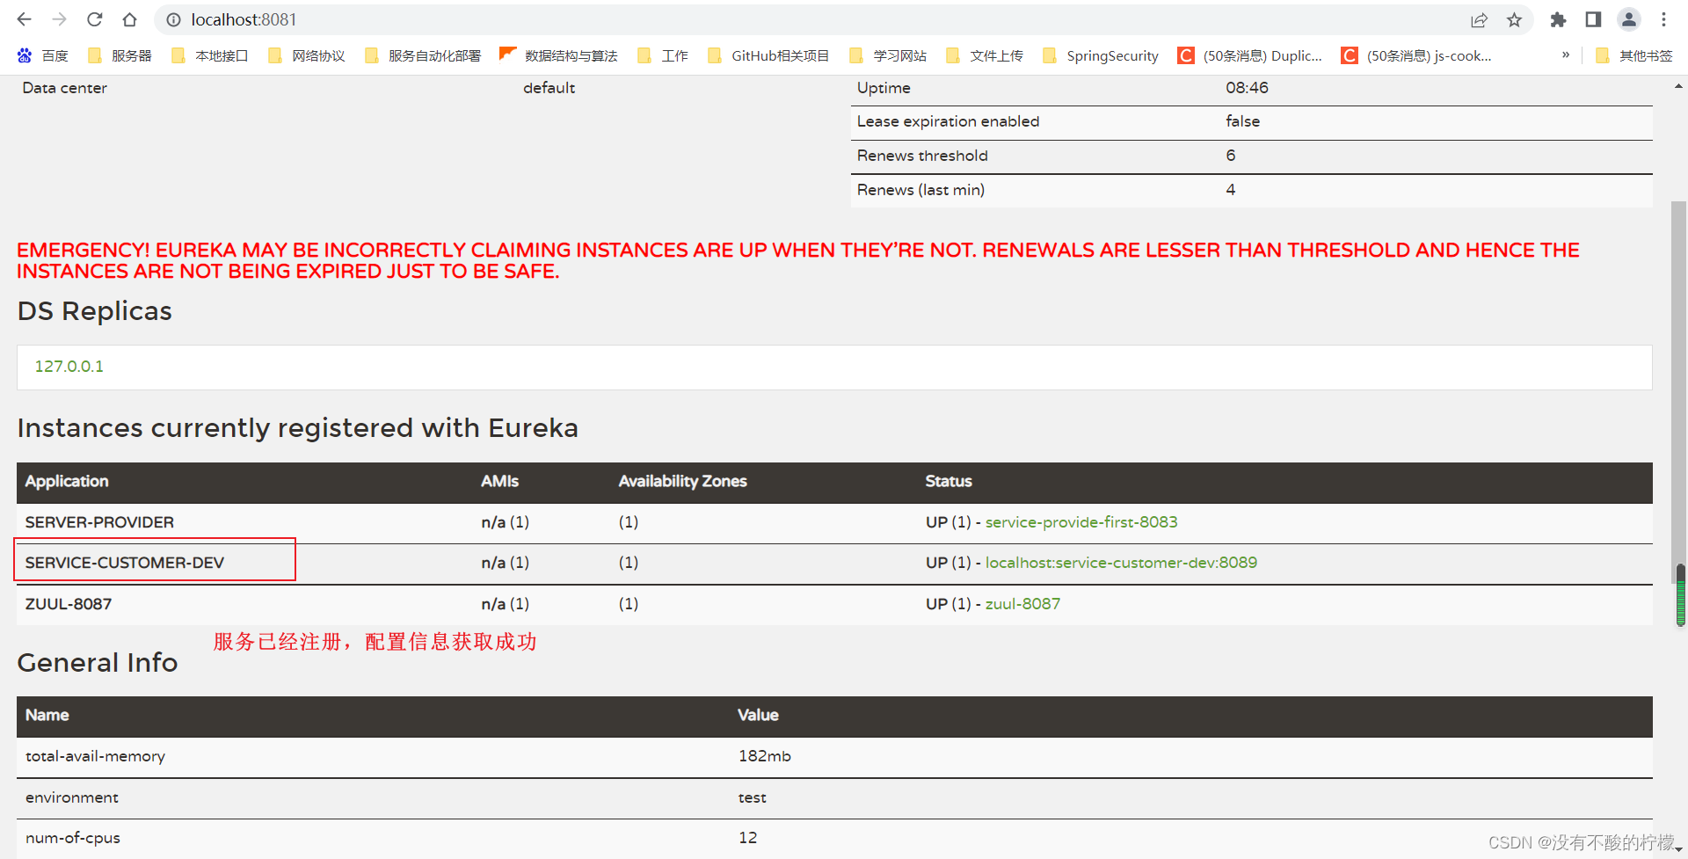The height and width of the screenshot is (859, 1688).
Task: Open the 工作 bookmark folder
Action: tap(663, 55)
